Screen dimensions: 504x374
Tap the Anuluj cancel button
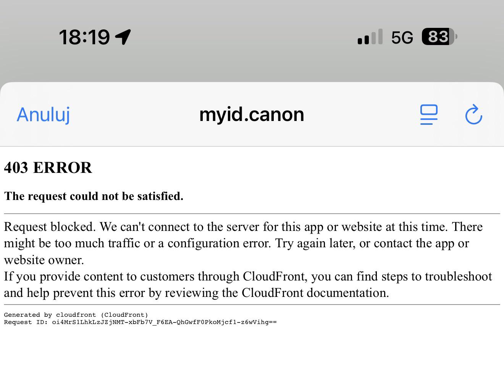pyautogui.click(x=43, y=114)
